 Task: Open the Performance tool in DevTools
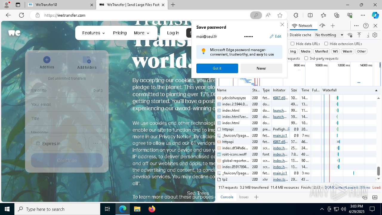click(322, 26)
